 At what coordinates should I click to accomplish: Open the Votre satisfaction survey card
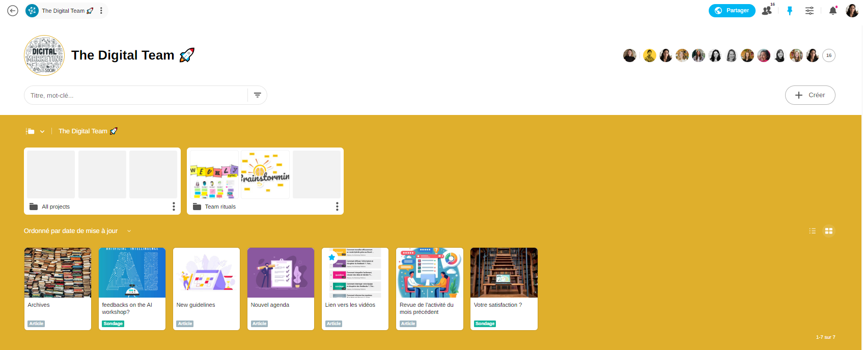click(x=504, y=288)
